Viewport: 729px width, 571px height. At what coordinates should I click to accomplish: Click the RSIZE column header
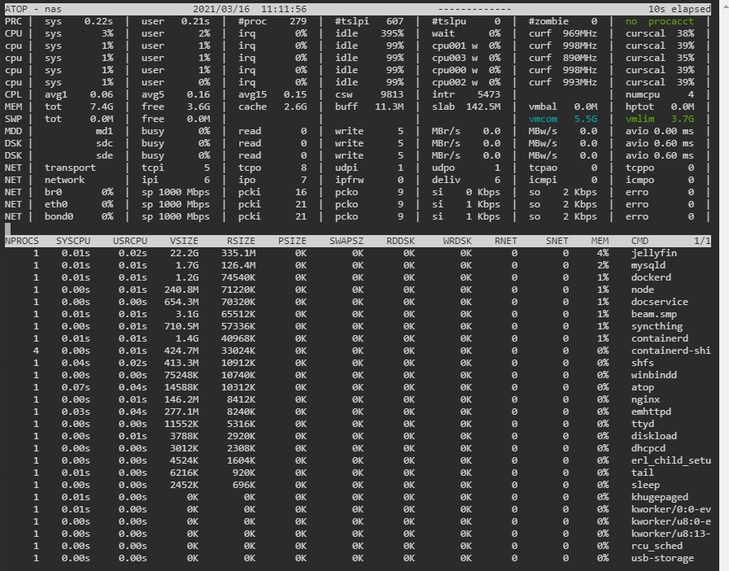pyautogui.click(x=241, y=241)
